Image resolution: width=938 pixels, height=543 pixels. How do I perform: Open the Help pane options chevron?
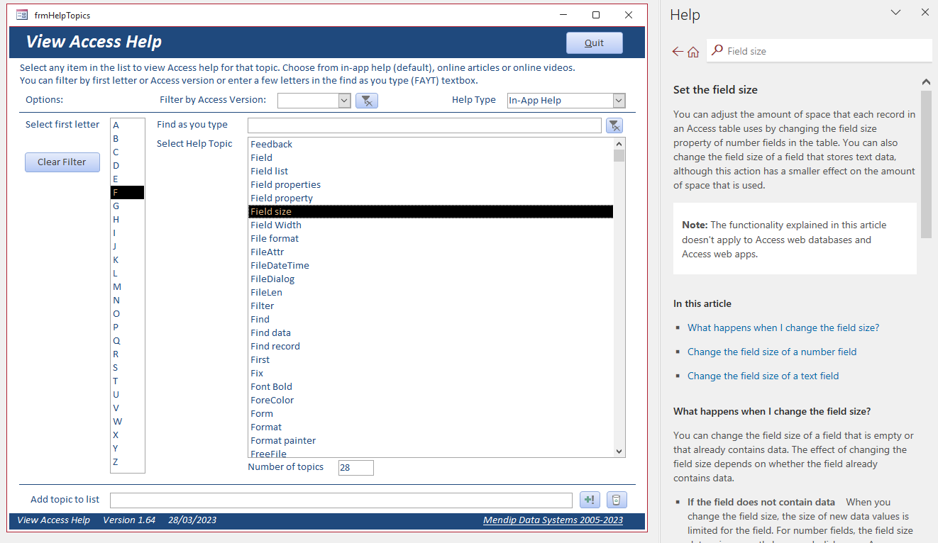pyautogui.click(x=895, y=12)
